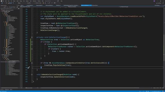The height and width of the screenshot is (92, 165).
Task: Collapse the Selection.activeGameObject if block
Action: point(32,44)
